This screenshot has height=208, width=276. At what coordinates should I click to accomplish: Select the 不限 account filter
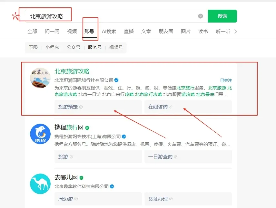(x=33, y=47)
